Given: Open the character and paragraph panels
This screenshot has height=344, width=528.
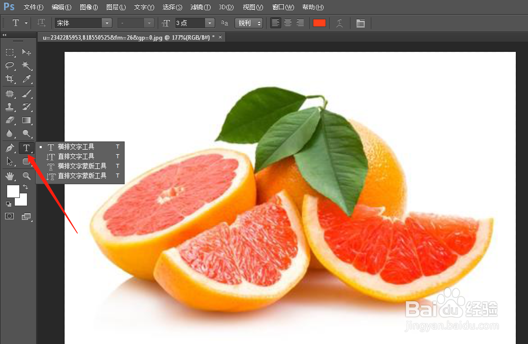Looking at the screenshot, I should [x=360, y=23].
